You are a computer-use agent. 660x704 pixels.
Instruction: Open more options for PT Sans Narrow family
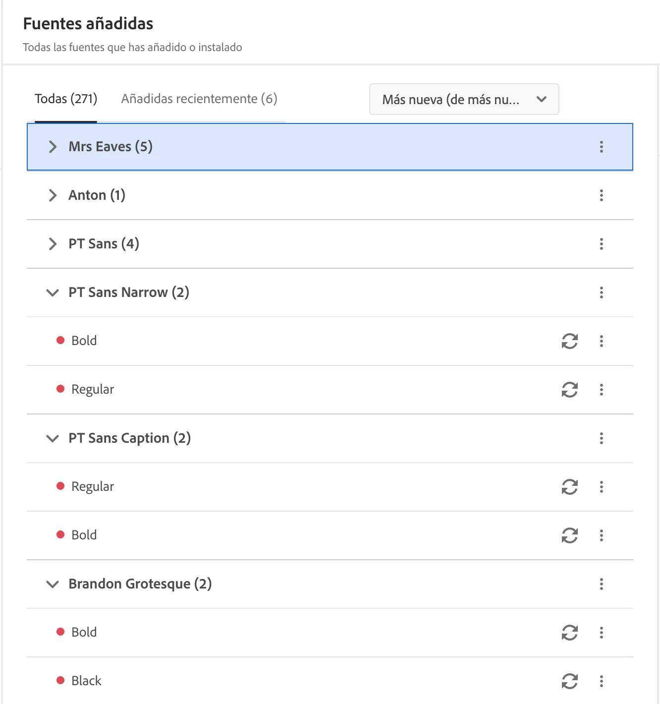coord(602,293)
